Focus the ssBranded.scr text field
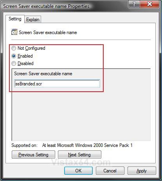 [57, 84]
